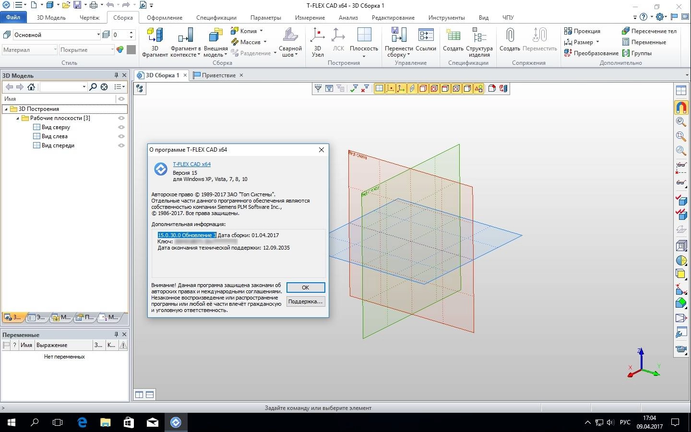Image resolution: width=691 pixels, height=432 pixels.
Task: Open Microsoft Edge from the taskbar
Action: 82,422
